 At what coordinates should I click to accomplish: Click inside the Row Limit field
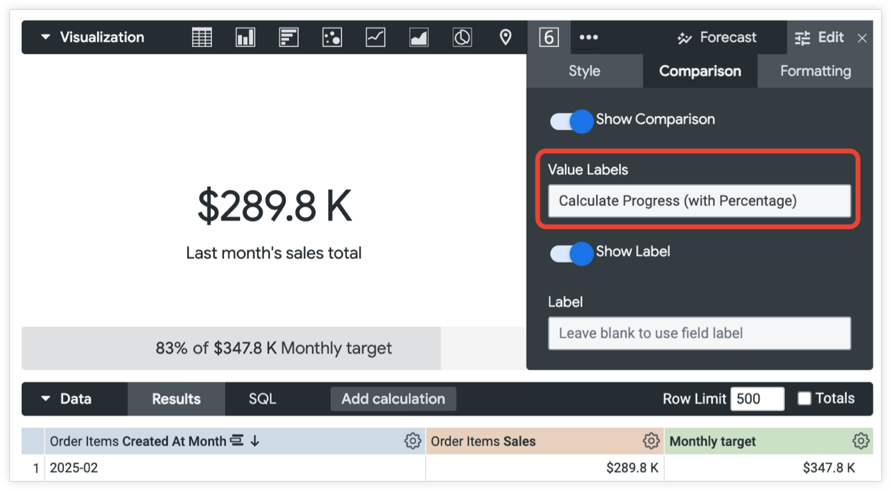click(x=758, y=398)
